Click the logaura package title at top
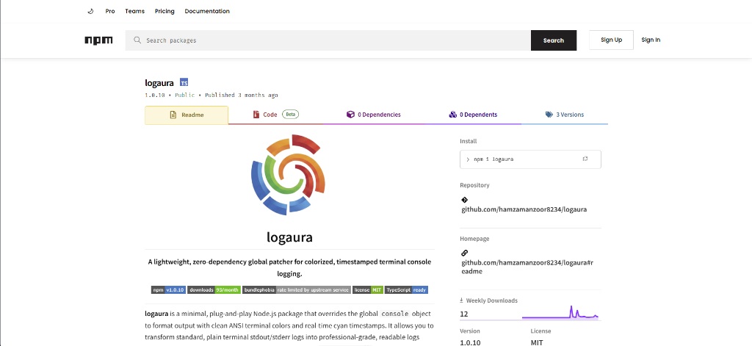This screenshot has width=752, height=346. pyautogui.click(x=159, y=83)
